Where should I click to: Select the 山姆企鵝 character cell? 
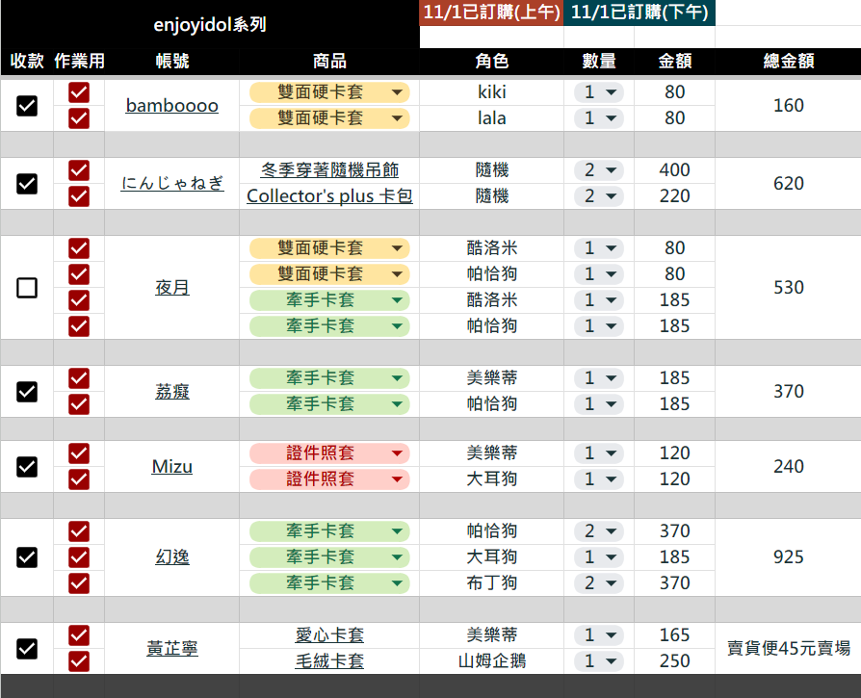pyautogui.click(x=491, y=661)
